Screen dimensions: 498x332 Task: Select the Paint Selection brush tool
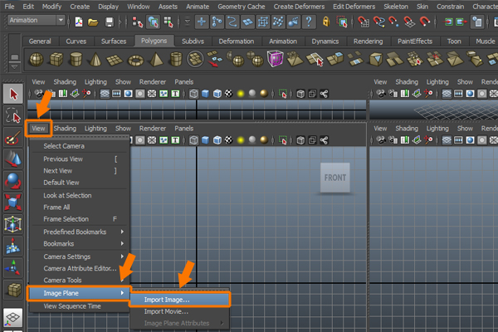click(12, 137)
